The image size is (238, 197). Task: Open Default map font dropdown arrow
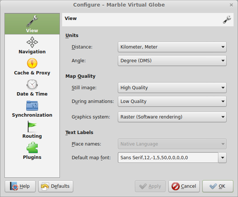pyautogui.click(x=222, y=158)
